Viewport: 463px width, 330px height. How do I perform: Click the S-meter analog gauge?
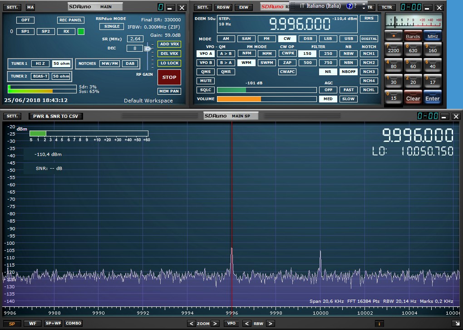click(x=414, y=21)
